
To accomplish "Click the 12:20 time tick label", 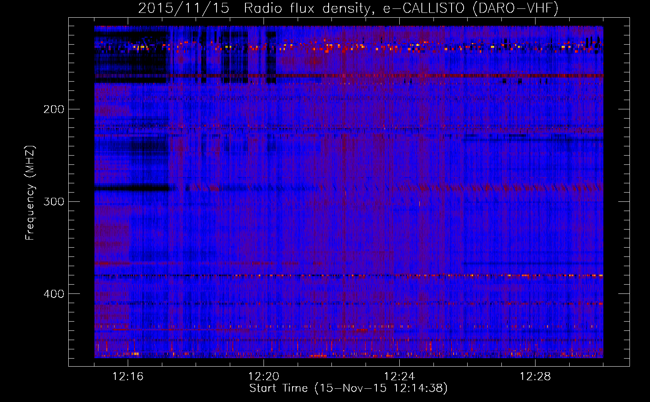I will pos(264,376).
